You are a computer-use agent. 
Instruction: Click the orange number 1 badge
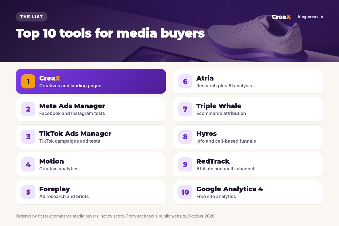tap(28, 81)
